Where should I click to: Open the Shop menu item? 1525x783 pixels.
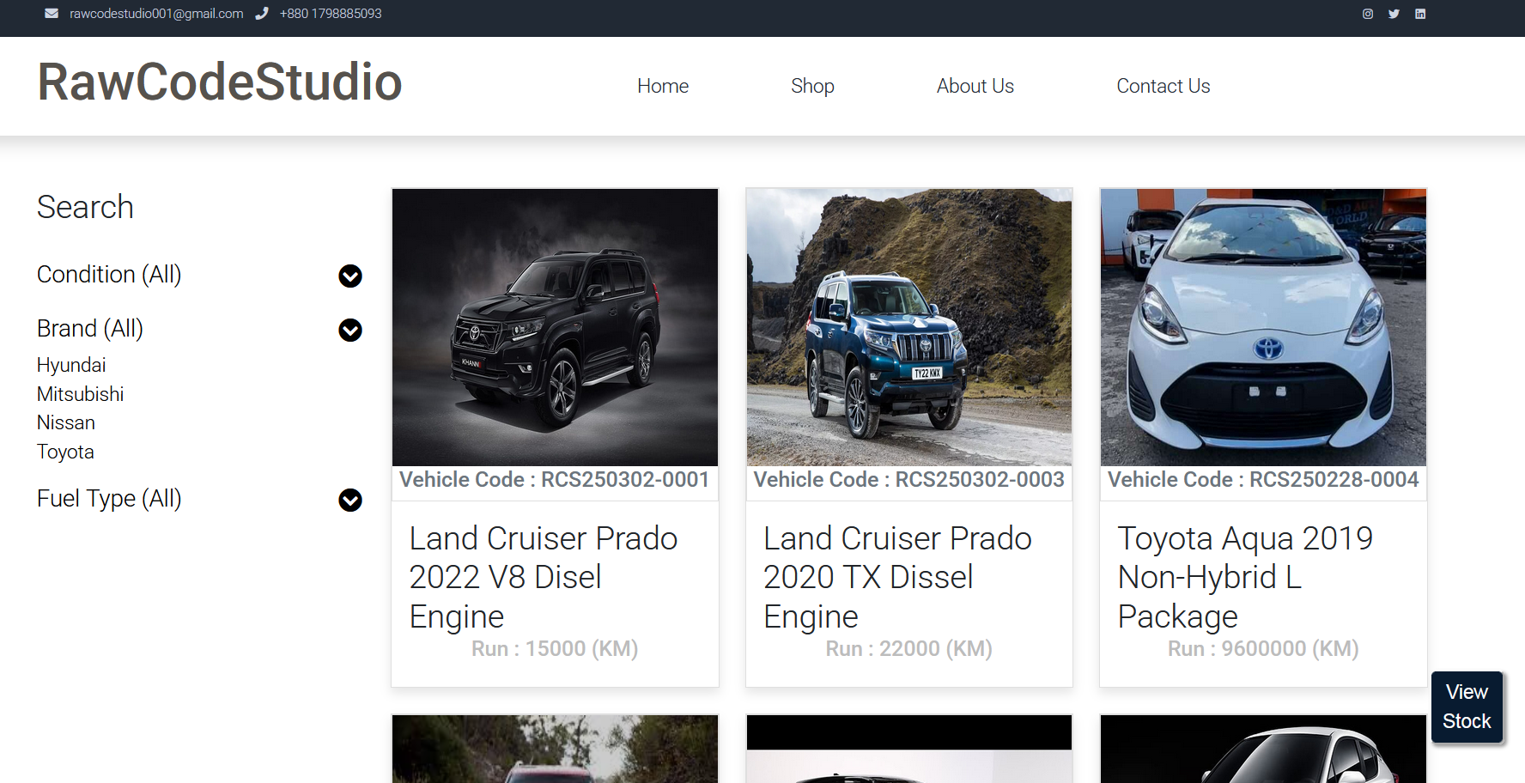[812, 86]
